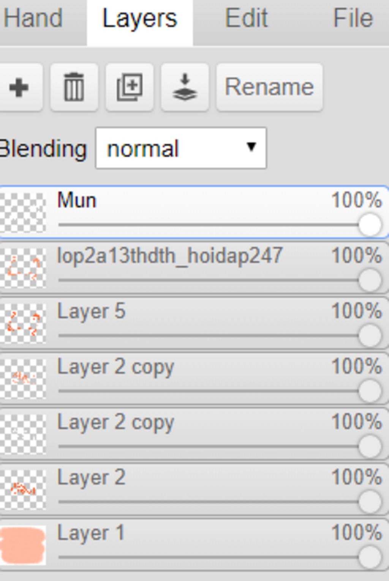The height and width of the screenshot is (581, 389).
Task: Open the Edit tab
Action: [246, 18]
